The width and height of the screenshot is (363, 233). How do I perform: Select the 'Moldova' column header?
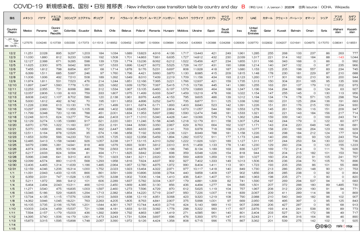coord(182,31)
